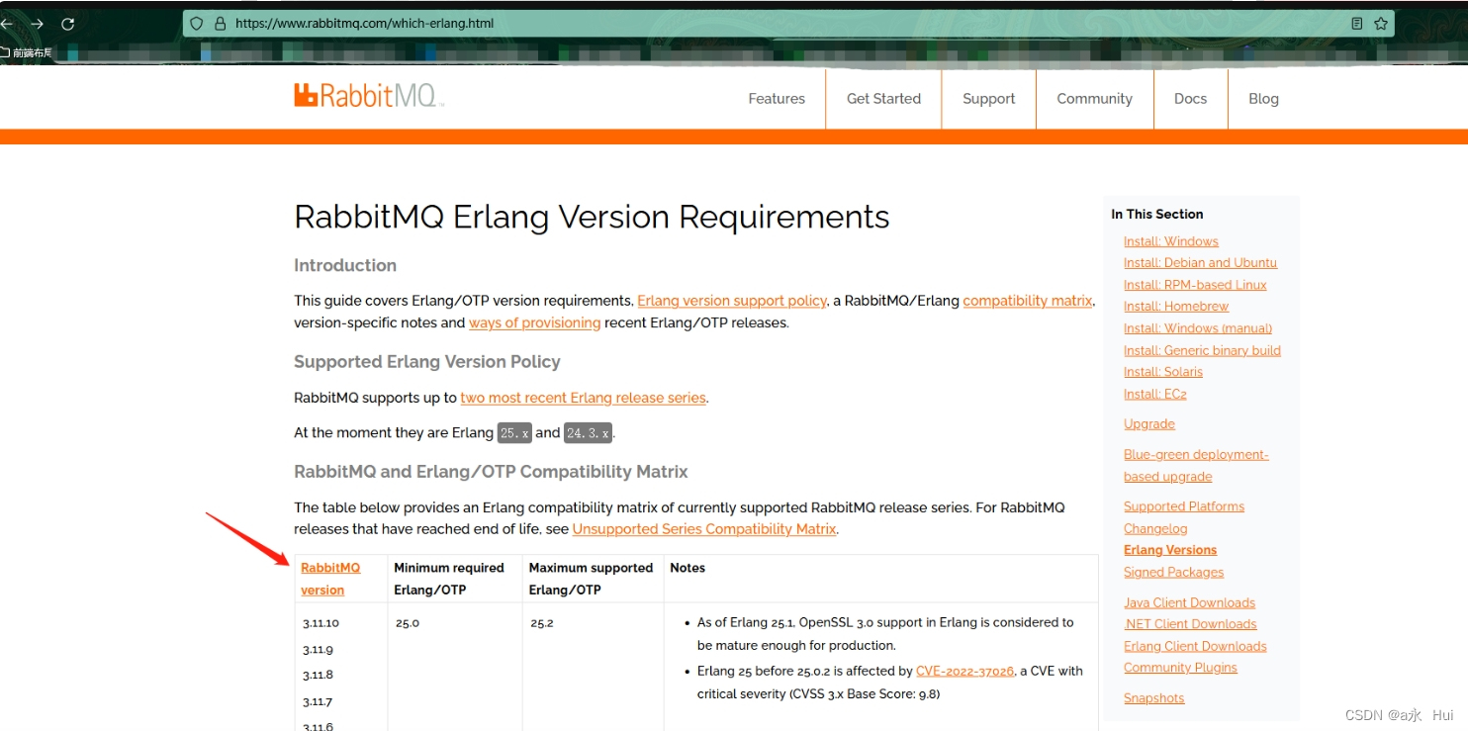Click the 3.11.8 version entry
The height and width of the screenshot is (731, 1468).
(318, 675)
